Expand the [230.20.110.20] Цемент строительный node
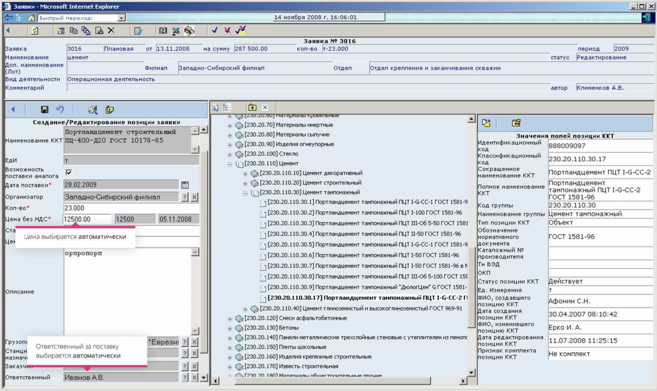 (x=245, y=184)
